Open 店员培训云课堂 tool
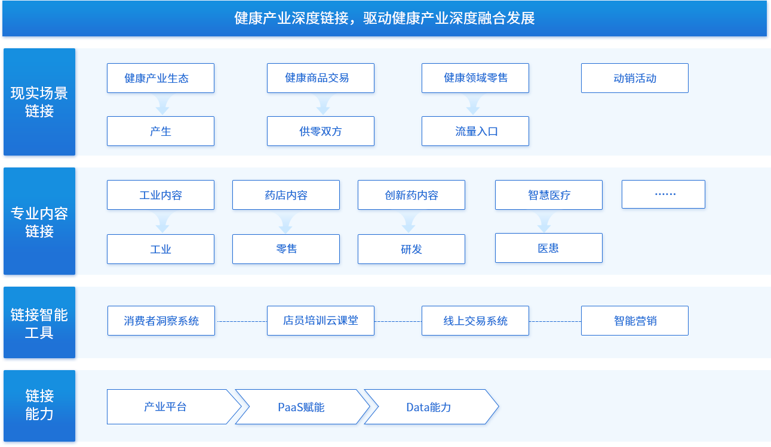The width and height of the screenshot is (771, 447). click(x=321, y=321)
